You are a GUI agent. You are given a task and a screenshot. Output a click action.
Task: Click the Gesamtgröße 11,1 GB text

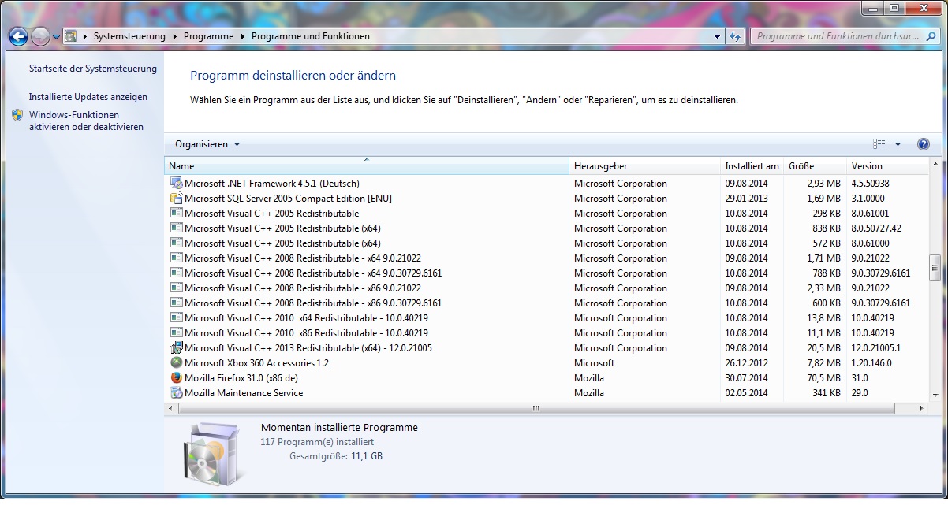(336, 456)
